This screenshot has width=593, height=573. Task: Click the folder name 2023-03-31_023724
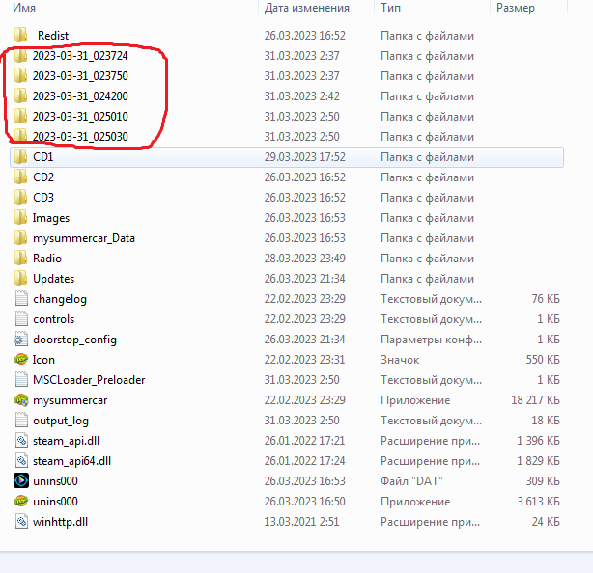coord(80,56)
